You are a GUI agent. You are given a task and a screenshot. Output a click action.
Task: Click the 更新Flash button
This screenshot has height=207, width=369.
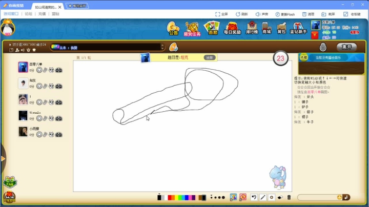(x=285, y=14)
